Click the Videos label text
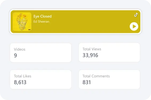The width and height of the screenshot is (151, 100). pos(20,49)
